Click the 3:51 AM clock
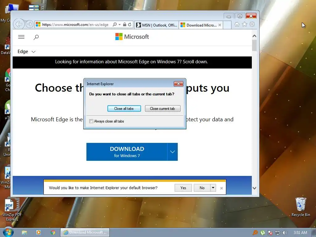Screen dimensions: 316x237 300,233
